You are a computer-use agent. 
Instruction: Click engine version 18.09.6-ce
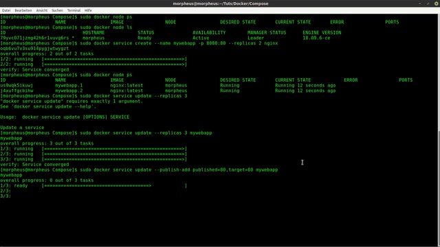[x=316, y=38]
